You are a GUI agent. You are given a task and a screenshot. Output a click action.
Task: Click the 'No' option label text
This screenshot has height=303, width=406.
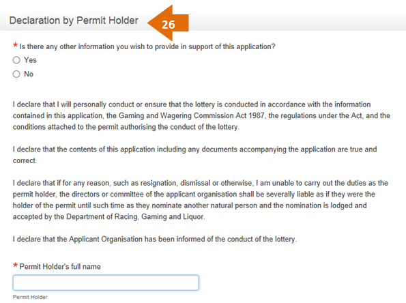(29, 74)
